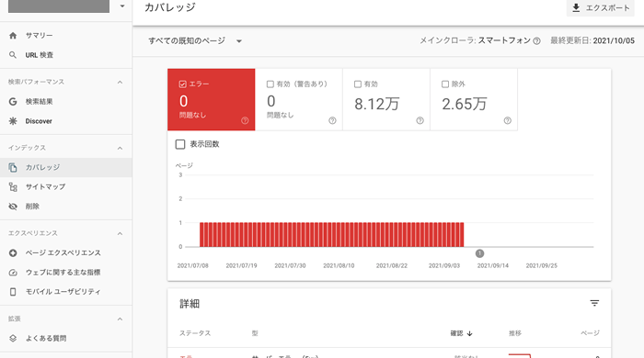Enable the 除外 checkbox

coord(444,84)
